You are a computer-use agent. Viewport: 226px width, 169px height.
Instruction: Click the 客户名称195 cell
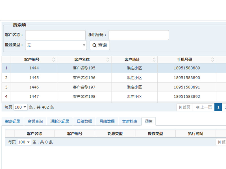(84, 68)
